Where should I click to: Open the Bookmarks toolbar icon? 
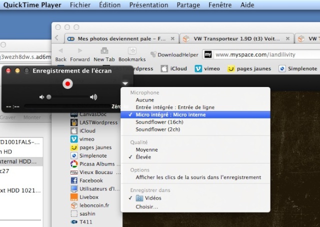point(132,50)
